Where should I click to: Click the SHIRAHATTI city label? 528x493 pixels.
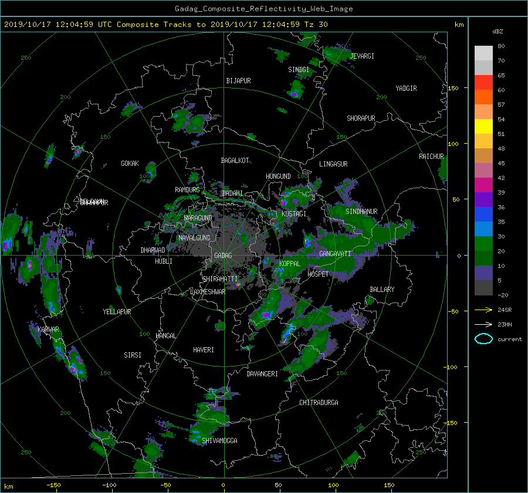click(220, 279)
